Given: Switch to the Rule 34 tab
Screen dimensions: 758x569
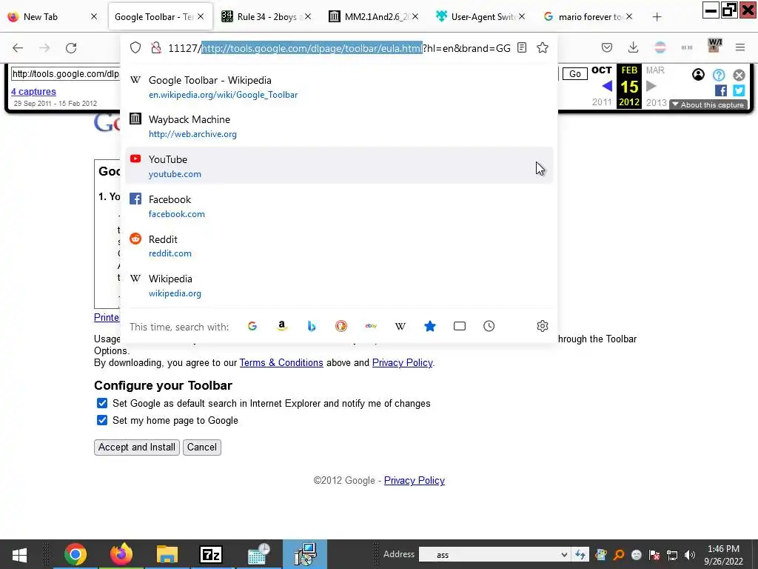Looking at the screenshot, I should point(266,17).
